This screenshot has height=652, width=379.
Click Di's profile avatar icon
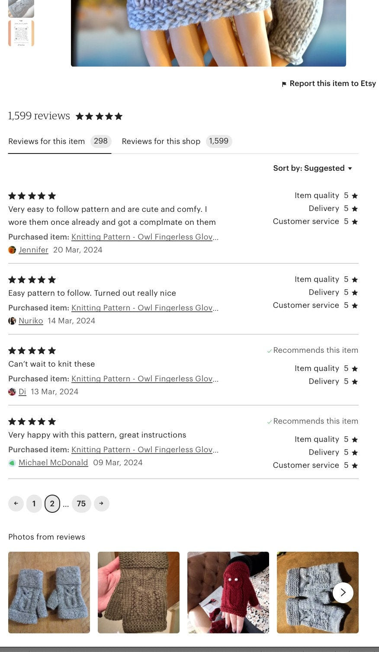12,392
